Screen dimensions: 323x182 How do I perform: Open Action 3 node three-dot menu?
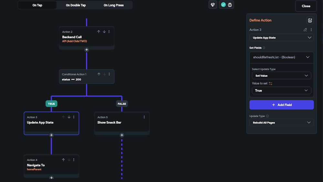pyautogui.click(x=74, y=117)
